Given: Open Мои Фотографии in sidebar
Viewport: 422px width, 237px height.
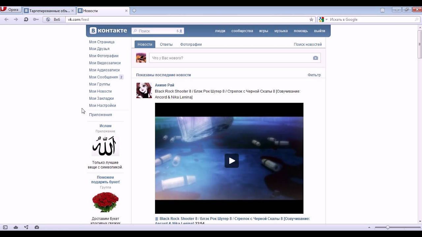Looking at the screenshot, I should (104, 56).
